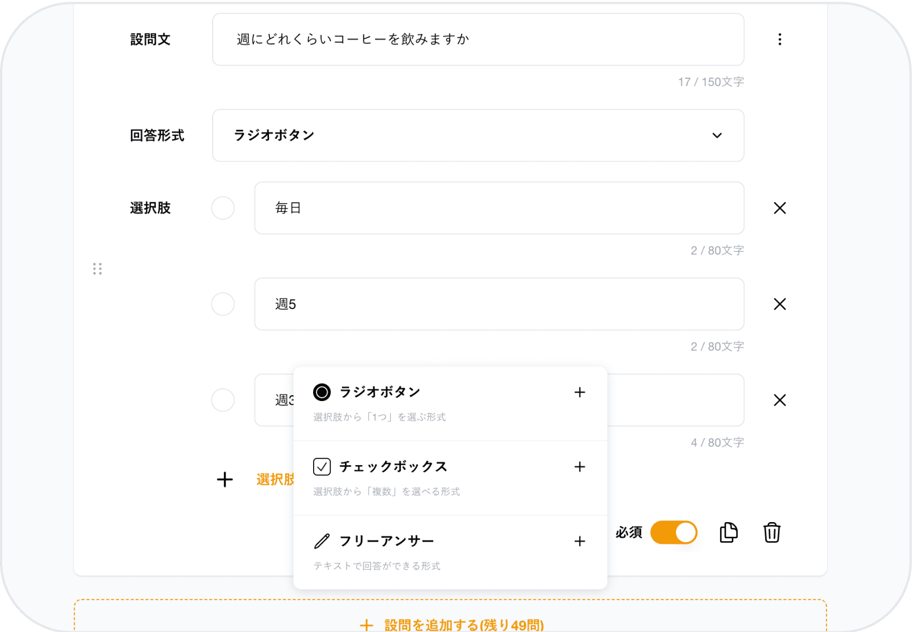912x632 pixels.
Task: Add a choice with the 選択肢 plus button
Action: [x=224, y=479]
